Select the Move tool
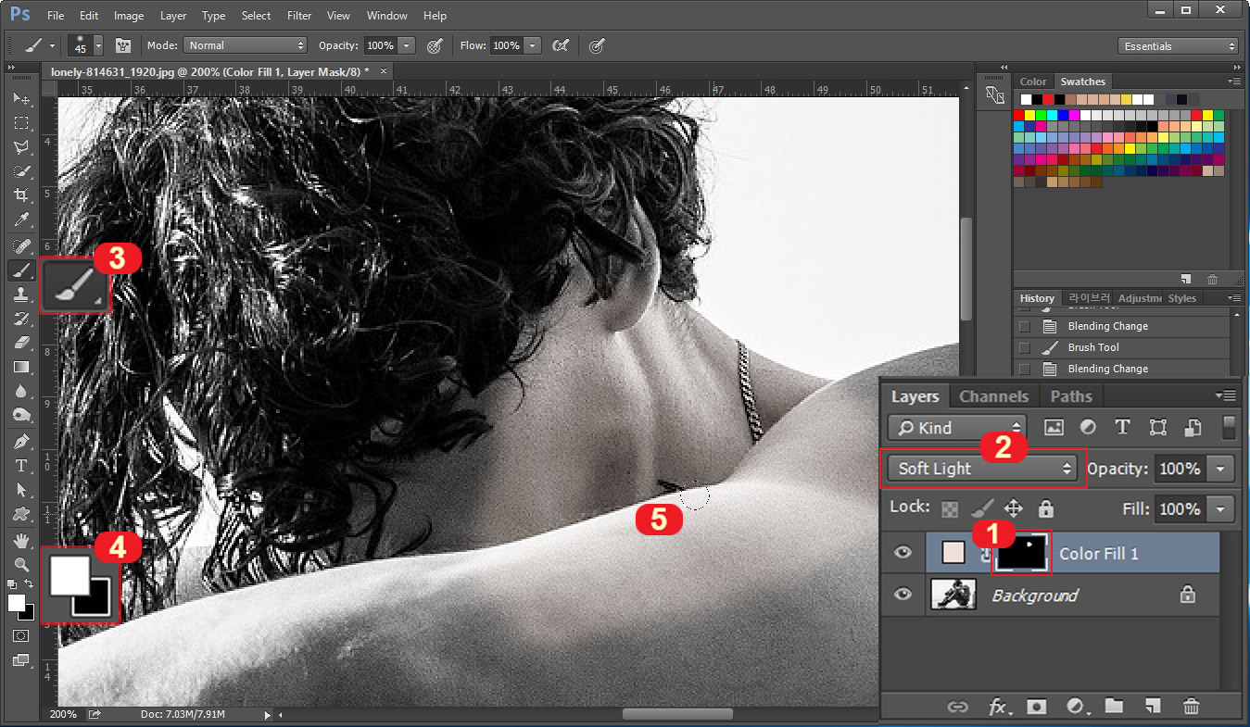 pyautogui.click(x=20, y=98)
